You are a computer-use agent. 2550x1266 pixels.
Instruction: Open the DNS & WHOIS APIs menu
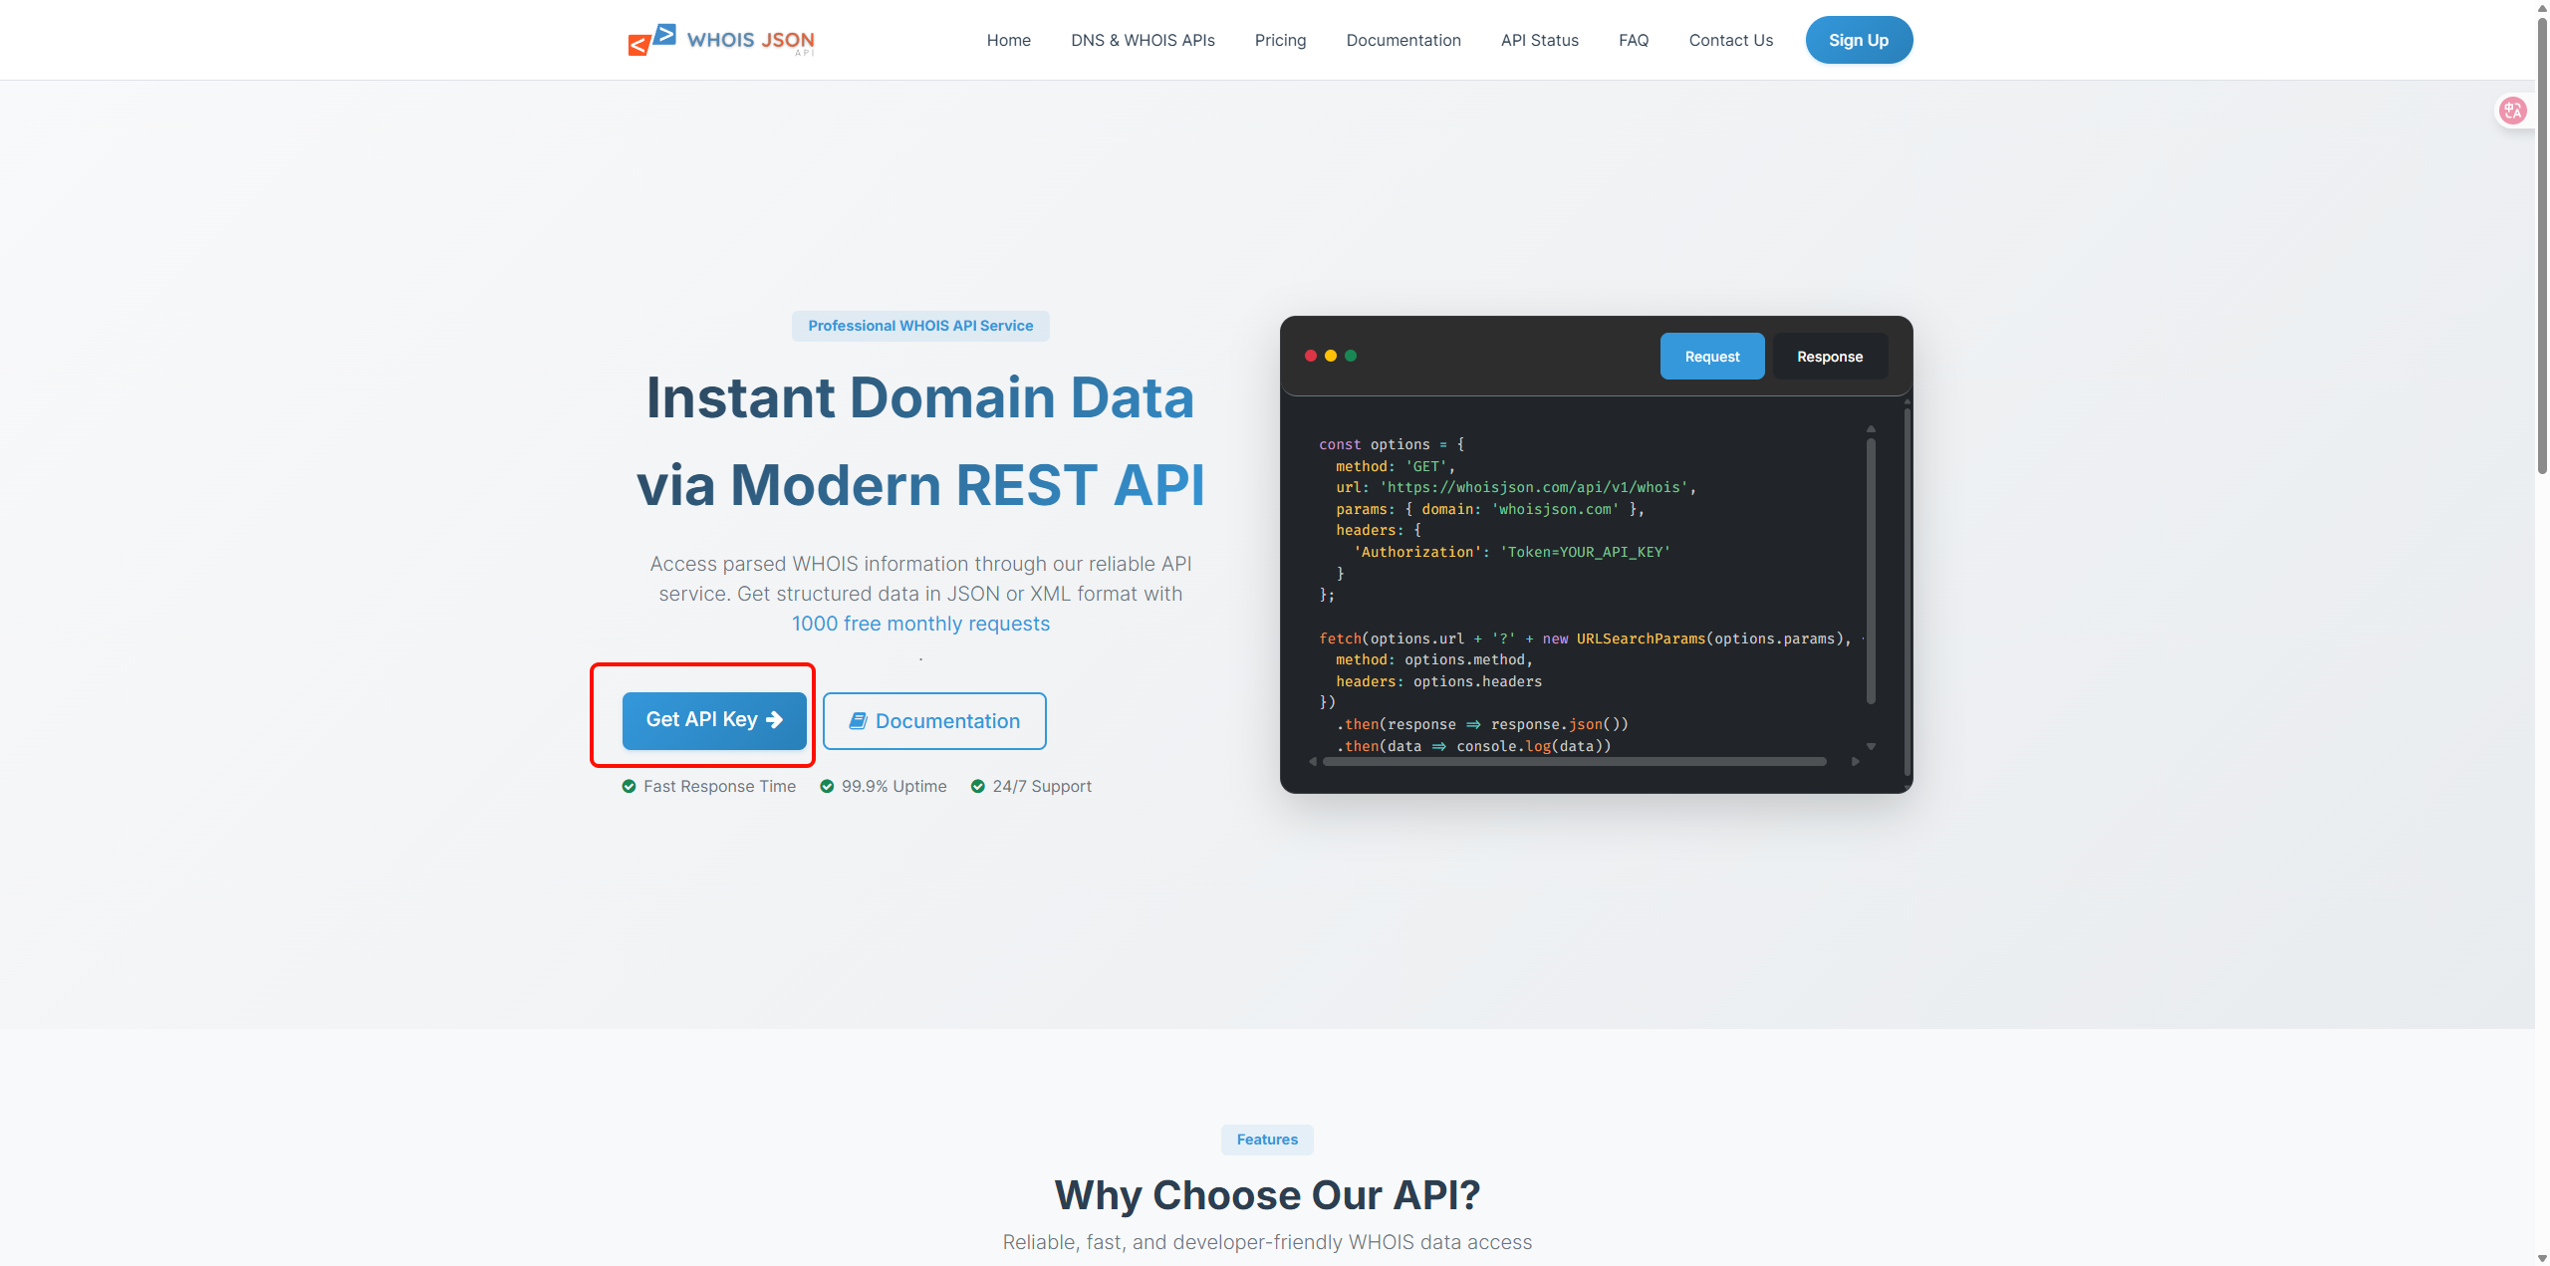point(1143,40)
